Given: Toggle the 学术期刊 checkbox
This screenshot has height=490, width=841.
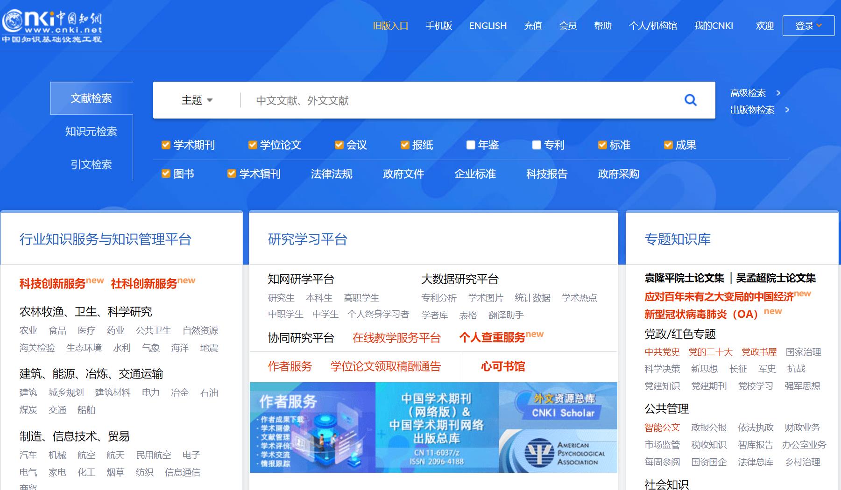Looking at the screenshot, I should tap(166, 145).
